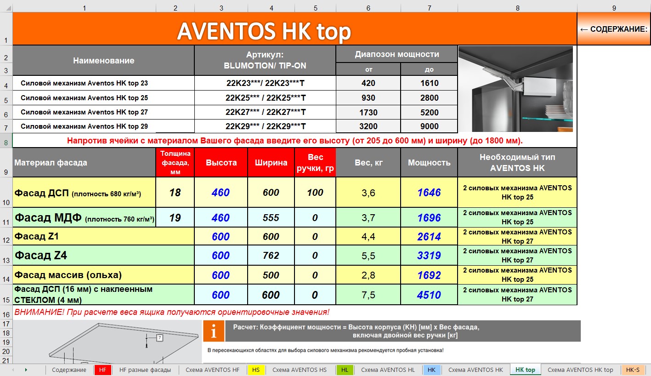651x376 pixels.
Task: Select article 22K25*** / 22K25***T cell
Action: (265, 98)
